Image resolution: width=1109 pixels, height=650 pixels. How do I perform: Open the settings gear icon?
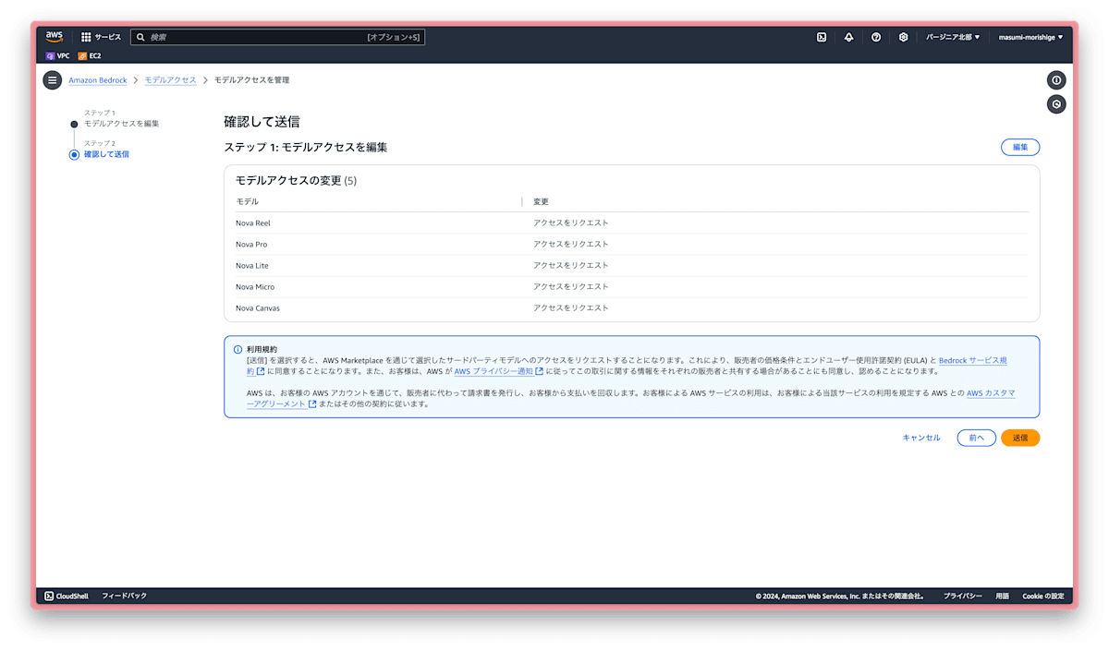(x=903, y=37)
